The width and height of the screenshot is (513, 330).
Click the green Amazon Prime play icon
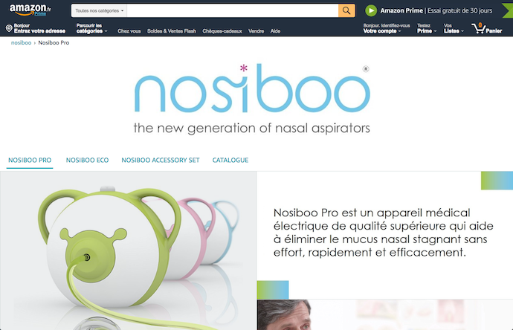(371, 10)
